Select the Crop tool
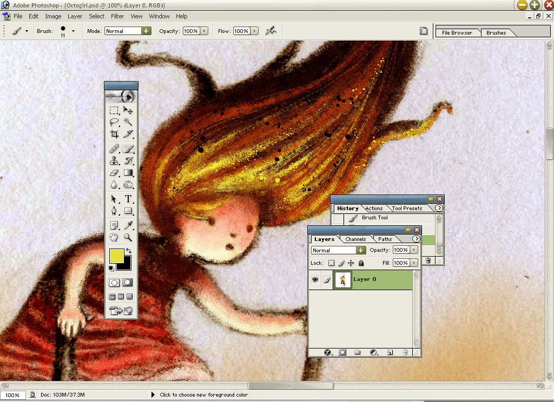The image size is (554, 402). (114, 134)
